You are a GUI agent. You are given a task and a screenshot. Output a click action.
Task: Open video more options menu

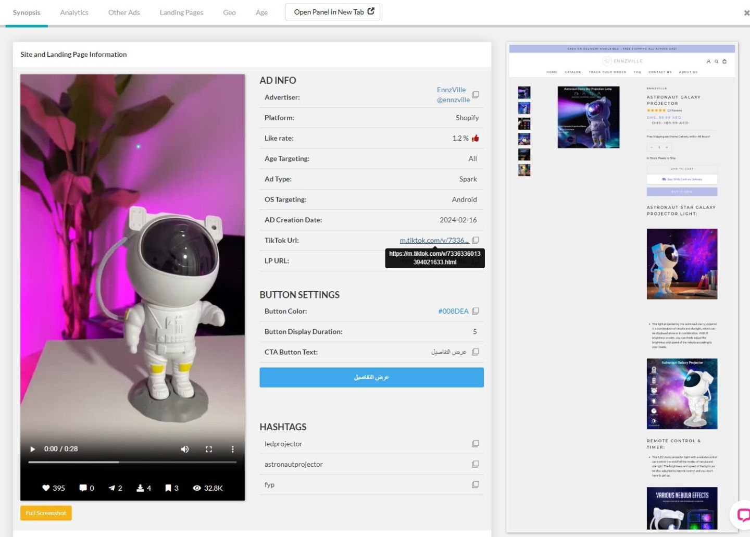pos(232,449)
